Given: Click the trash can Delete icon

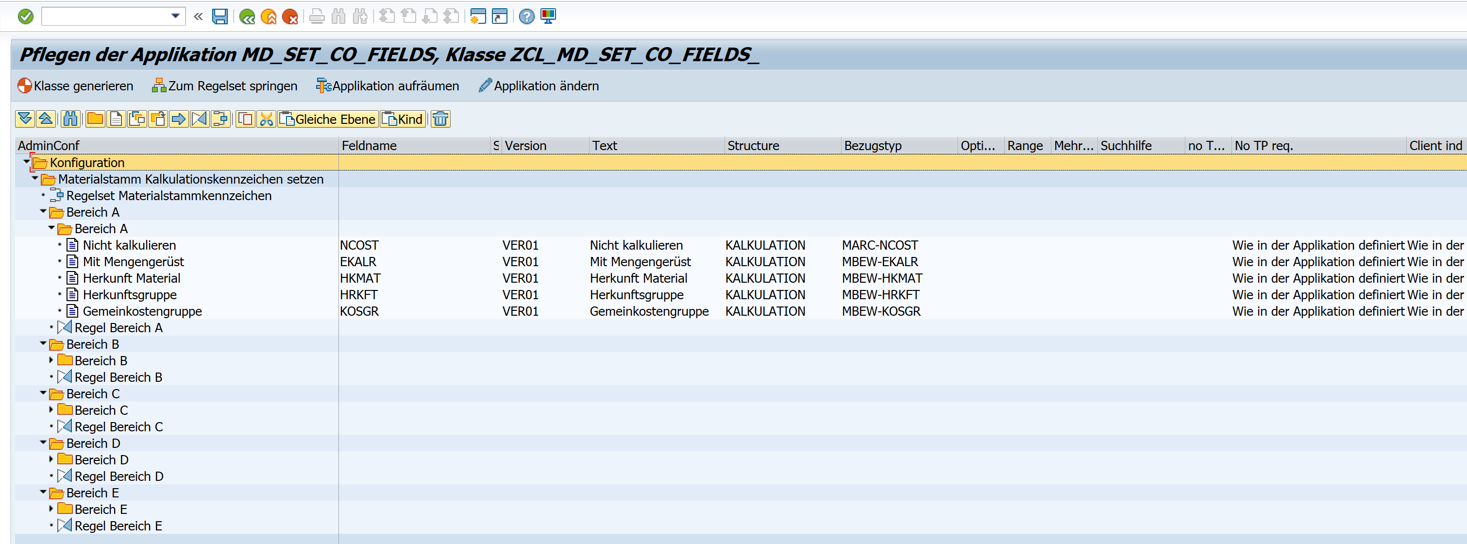Looking at the screenshot, I should (440, 119).
